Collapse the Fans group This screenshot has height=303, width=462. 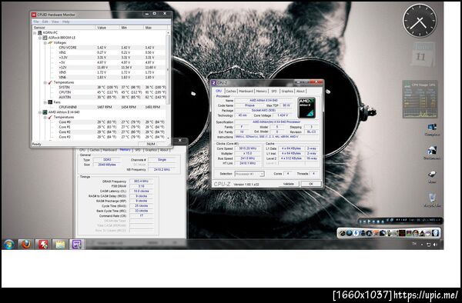tap(45, 102)
